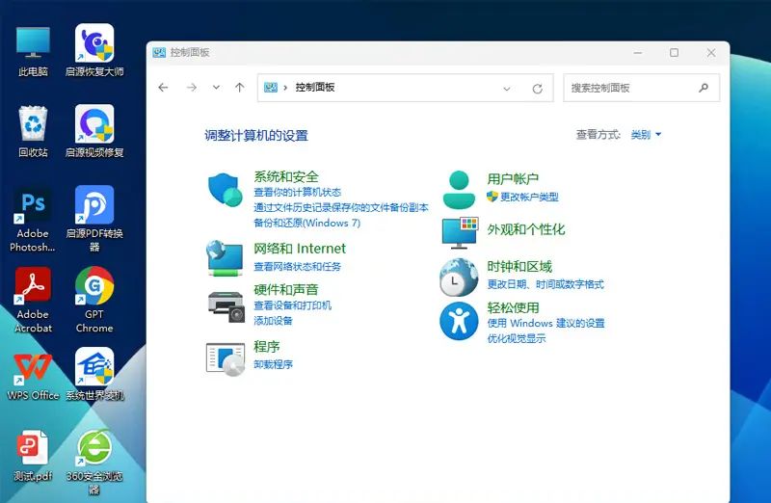
Task: Open 使用 Windows 建议的设置 link
Action: click(x=545, y=323)
